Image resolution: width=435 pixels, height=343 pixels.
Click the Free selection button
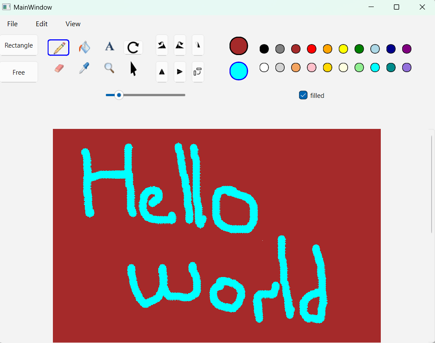pos(19,73)
